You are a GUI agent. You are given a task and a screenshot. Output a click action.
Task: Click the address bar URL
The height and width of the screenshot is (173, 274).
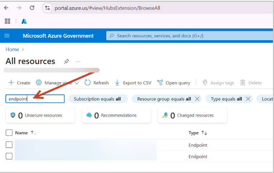(107, 8)
